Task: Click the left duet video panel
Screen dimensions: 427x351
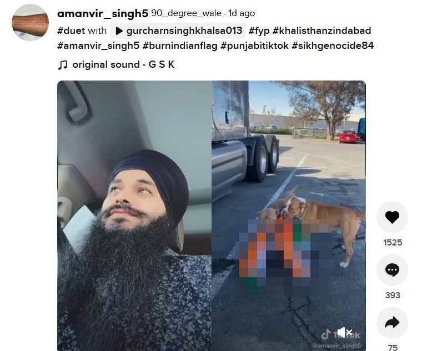Action: coord(134,215)
